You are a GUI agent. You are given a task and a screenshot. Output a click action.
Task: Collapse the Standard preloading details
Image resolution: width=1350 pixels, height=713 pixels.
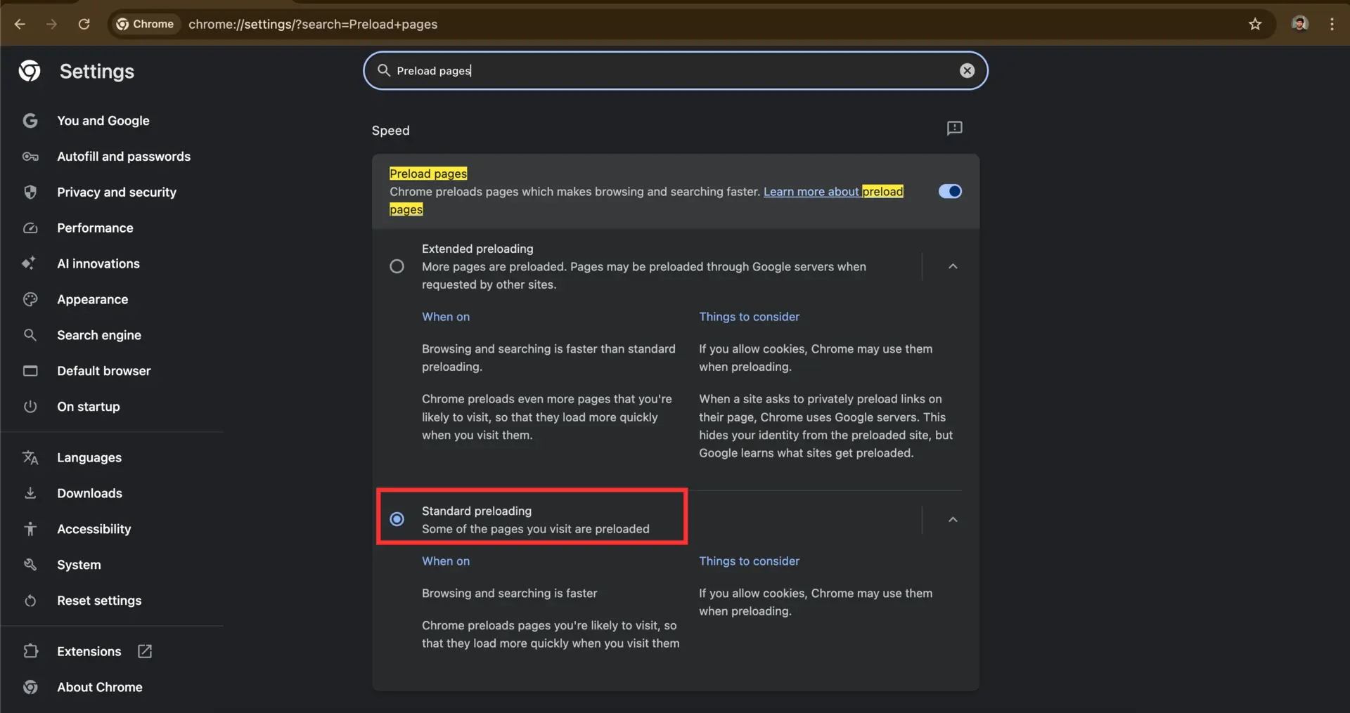(x=953, y=519)
